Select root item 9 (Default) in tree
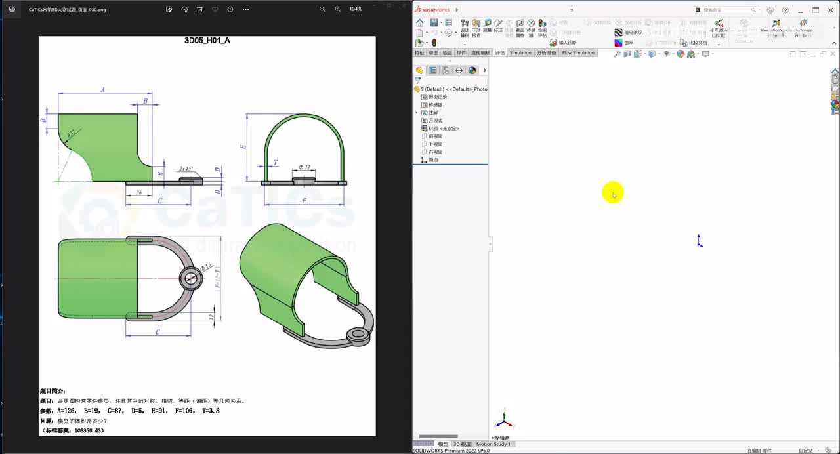Viewport: 840px width, 454px height. pyautogui.click(x=451, y=89)
